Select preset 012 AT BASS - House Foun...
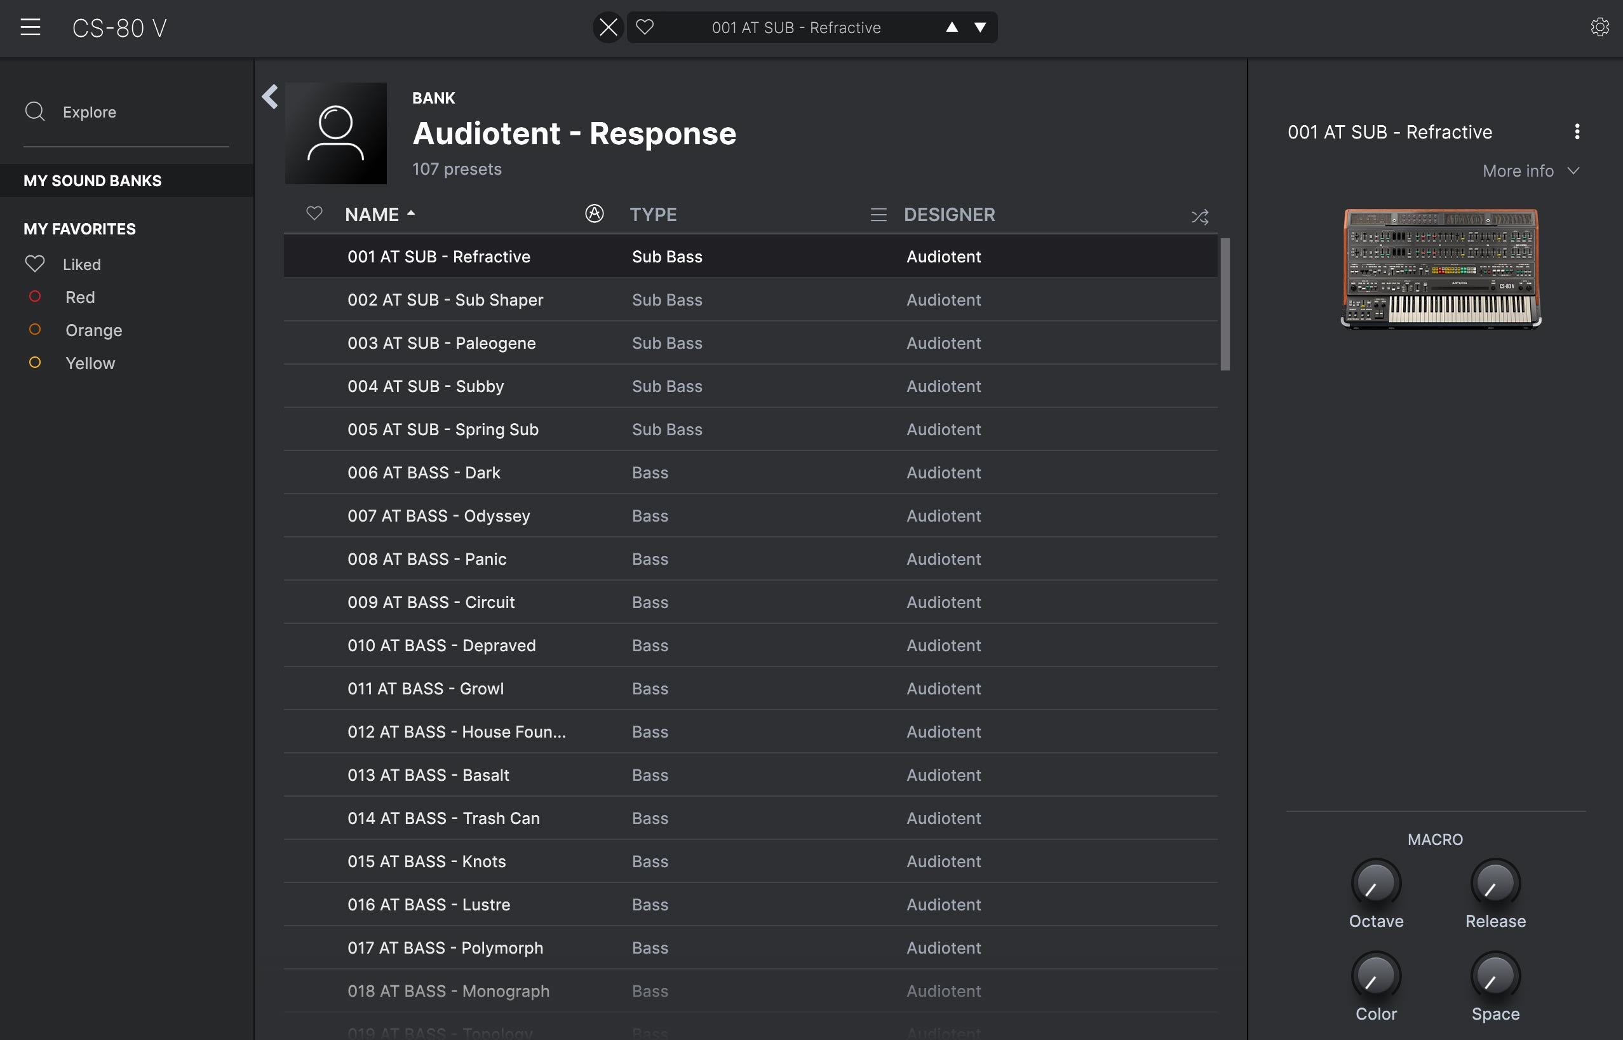This screenshot has height=1040, width=1623. pyautogui.click(x=751, y=731)
